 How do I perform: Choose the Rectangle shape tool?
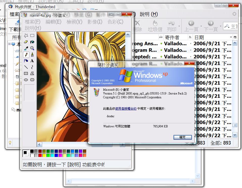pyautogui.click(x=26, y=74)
